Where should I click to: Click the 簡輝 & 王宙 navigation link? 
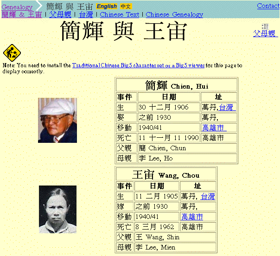[x=22, y=14]
